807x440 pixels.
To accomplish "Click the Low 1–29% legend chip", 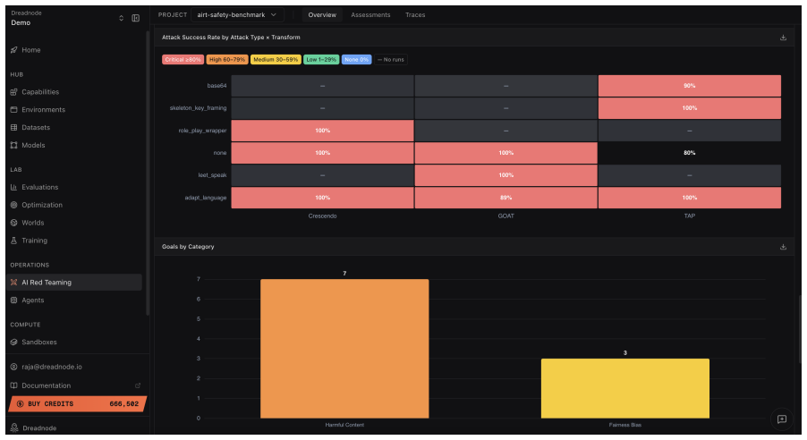I will (321, 60).
